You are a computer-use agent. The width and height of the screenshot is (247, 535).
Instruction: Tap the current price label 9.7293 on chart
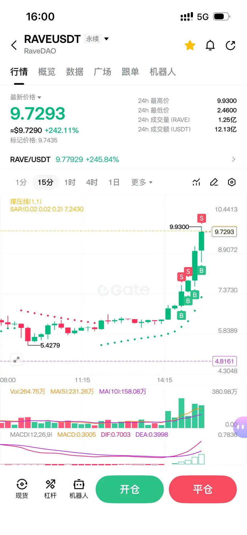pyautogui.click(x=224, y=232)
